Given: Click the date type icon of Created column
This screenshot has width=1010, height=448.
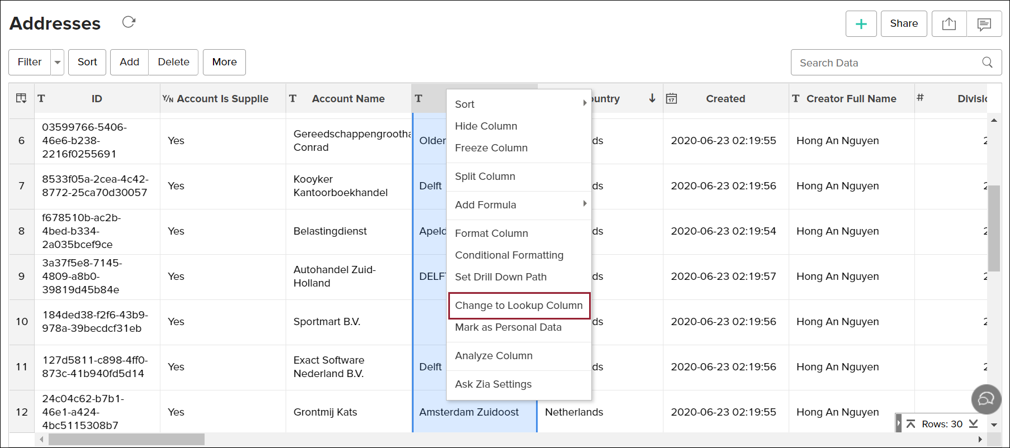Looking at the screenshot, I should (671, 99).
